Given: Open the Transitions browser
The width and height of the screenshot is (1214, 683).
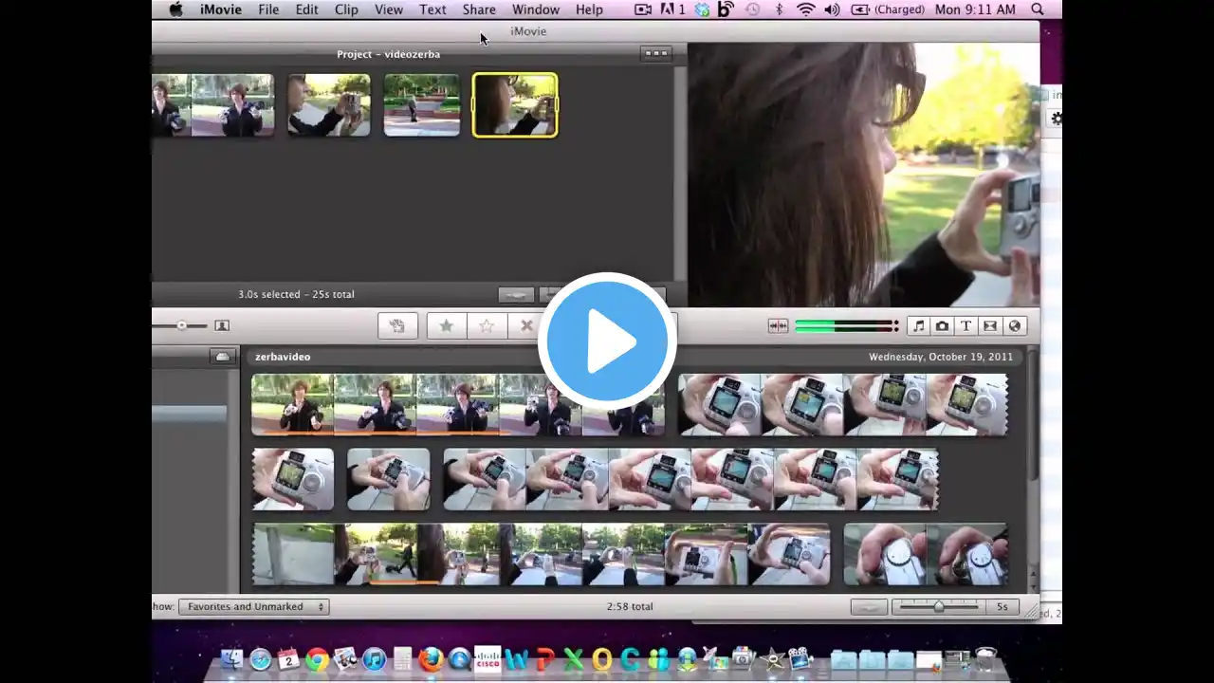Looking at the screenshot, I should pos(990,325).
